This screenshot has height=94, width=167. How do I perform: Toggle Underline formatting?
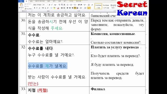click(x=39, y=8)
